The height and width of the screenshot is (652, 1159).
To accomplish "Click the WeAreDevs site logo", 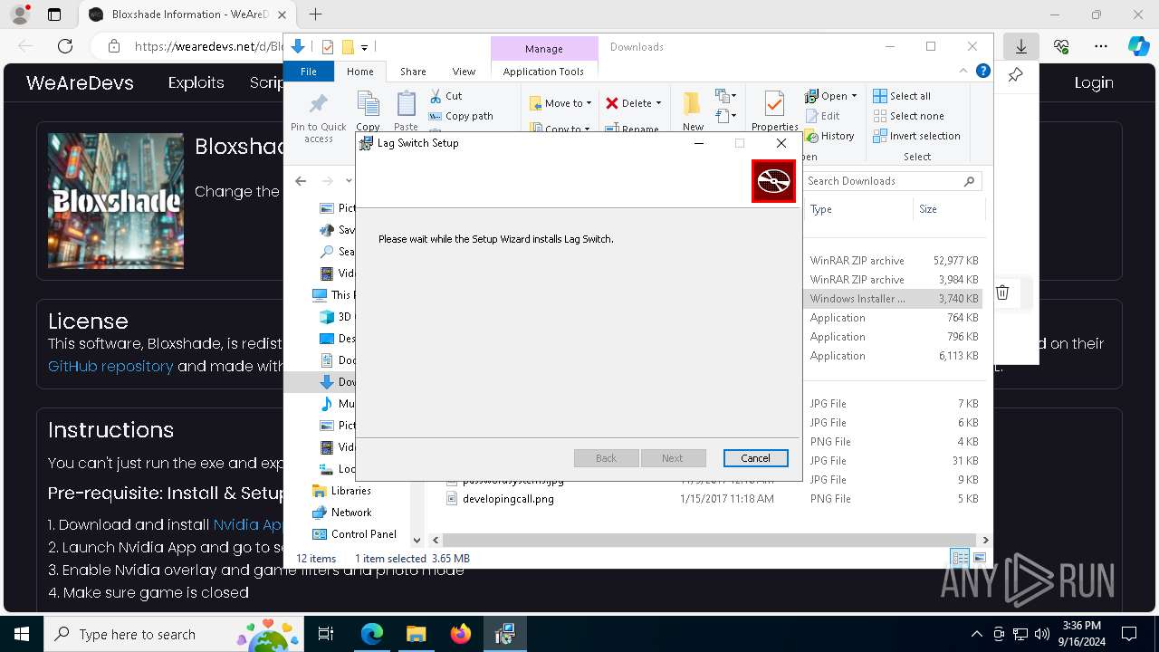I will 80,82.
